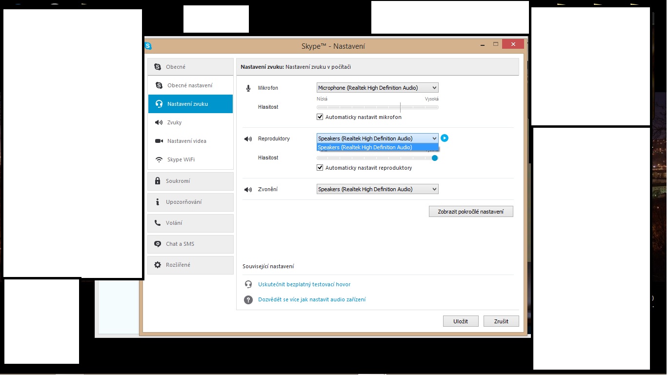
Task: Click the question mark help icon
Action: (248, 300)
